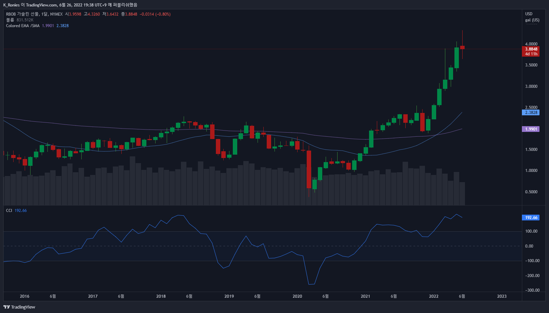This screenshot has width=549, height=313.
Task: Click the EMA value 1.9901 in legend
Action: point(48,26)
